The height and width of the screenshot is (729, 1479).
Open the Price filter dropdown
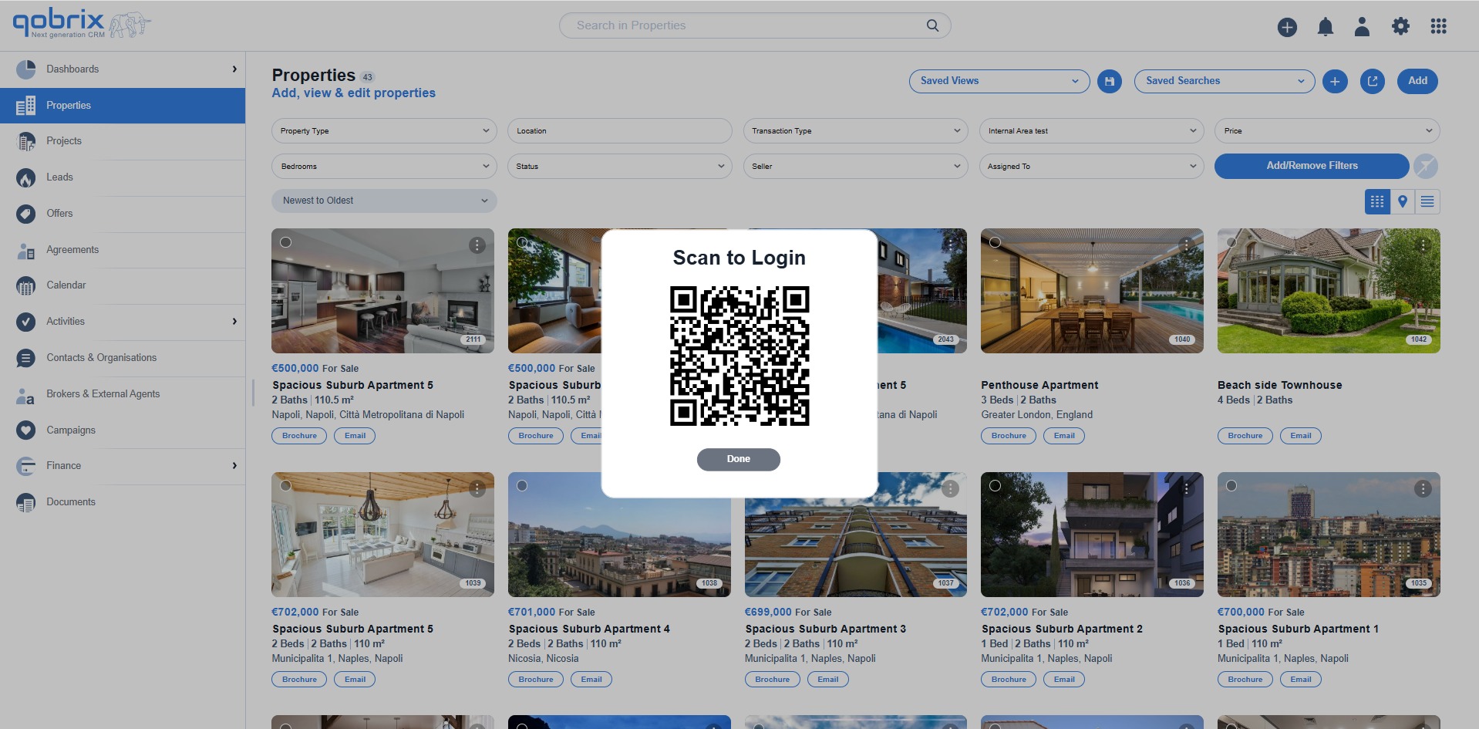click(1327, 131)
